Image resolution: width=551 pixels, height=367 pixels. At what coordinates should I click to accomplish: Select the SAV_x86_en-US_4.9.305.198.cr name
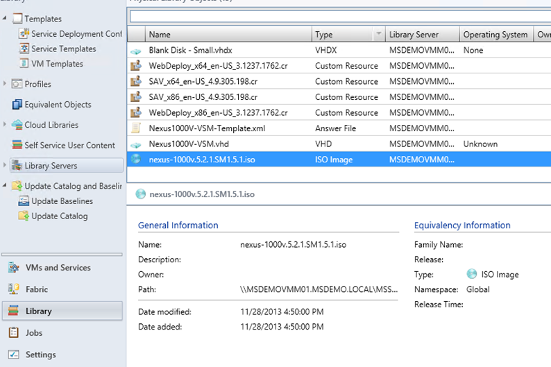coord(203,97)
